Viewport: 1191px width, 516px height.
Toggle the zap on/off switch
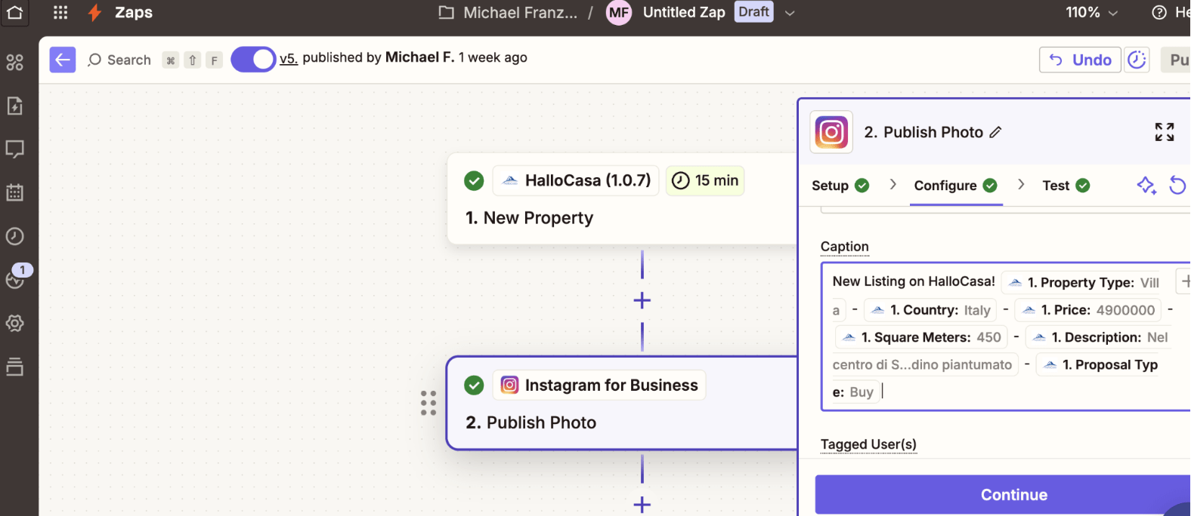point(253,60)
